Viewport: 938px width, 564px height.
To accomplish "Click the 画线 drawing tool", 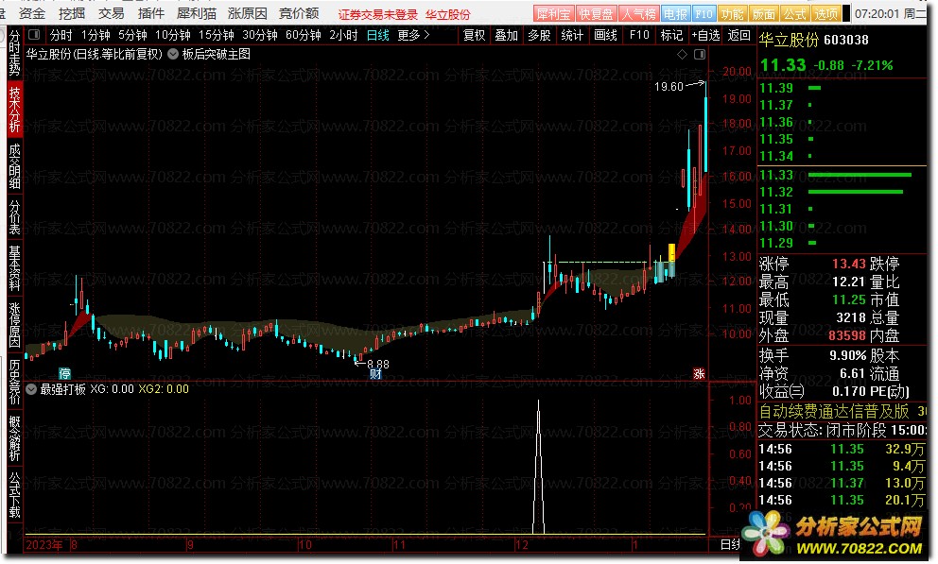I will (x=605, y=35).
